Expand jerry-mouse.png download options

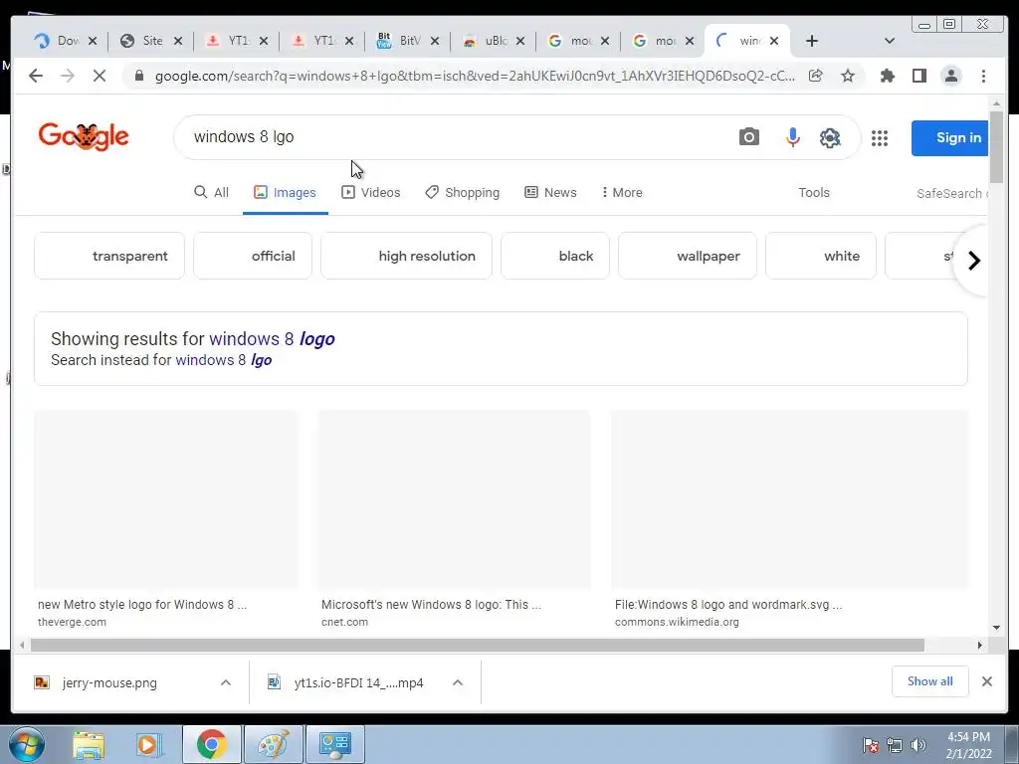(x=226, y=682)
